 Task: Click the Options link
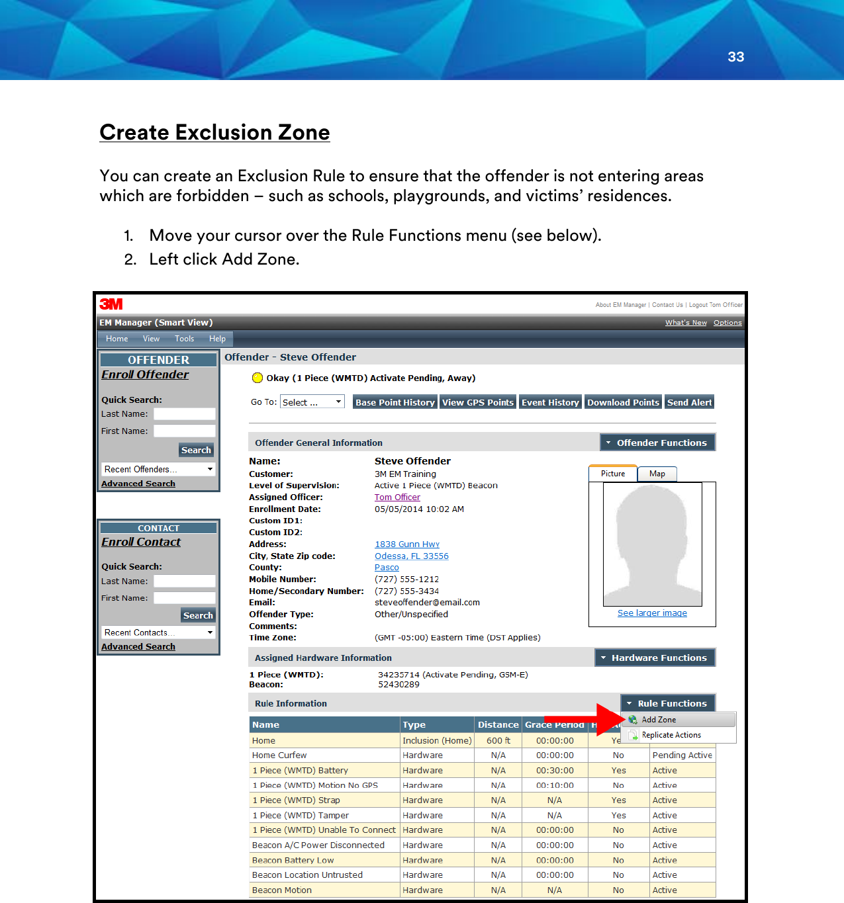coord(727,323)
